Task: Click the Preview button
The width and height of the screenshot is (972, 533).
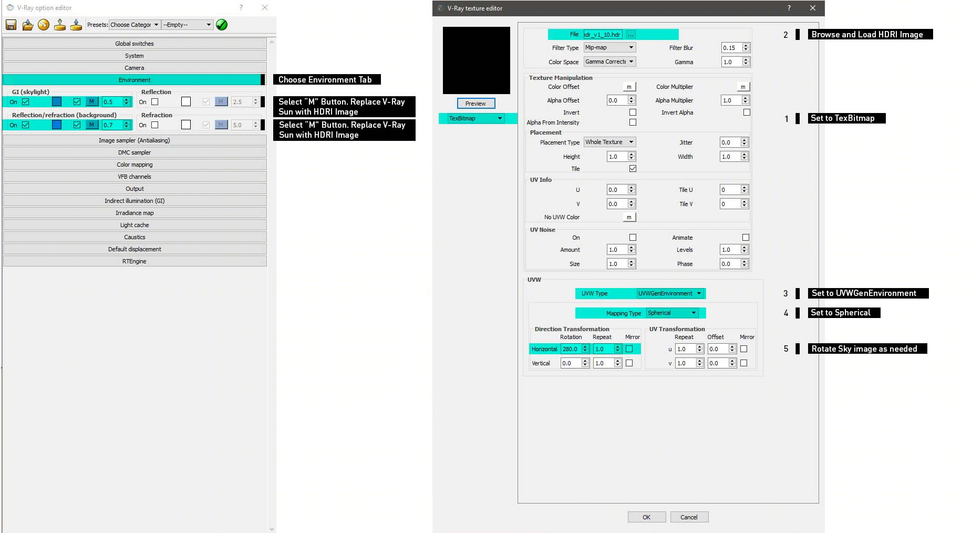Action: click(x=476, y=104)
